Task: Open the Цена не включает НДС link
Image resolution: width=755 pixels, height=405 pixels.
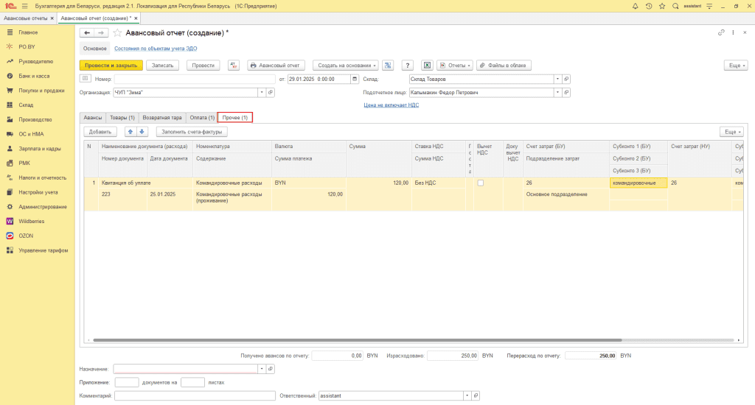Action: 392,105
